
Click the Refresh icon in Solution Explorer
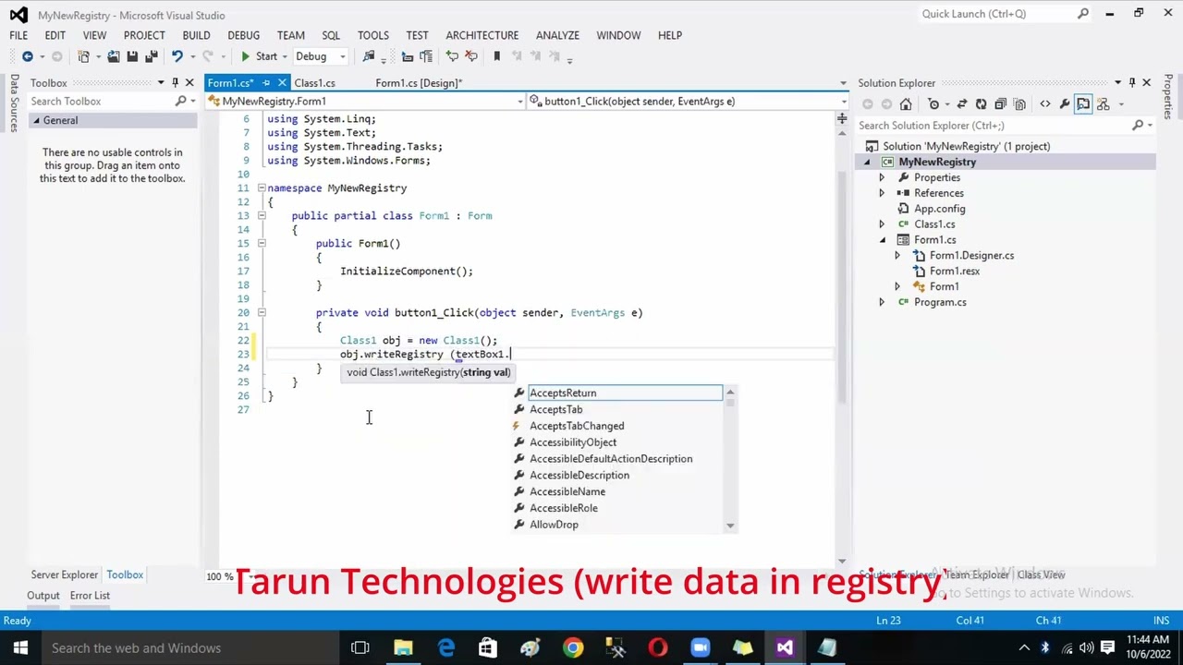[981, 104]
